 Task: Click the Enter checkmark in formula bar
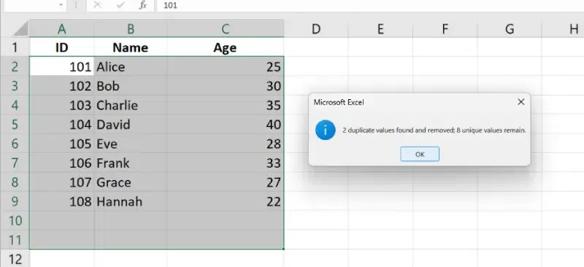tap(120, 5)
